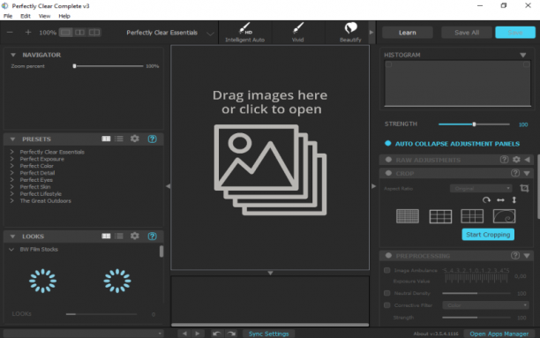Click the crop tool icon

[x=524, y=188]
